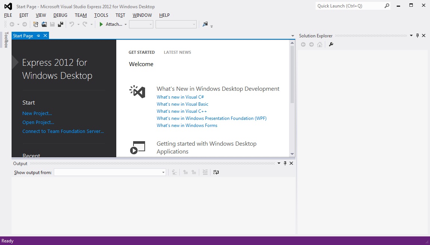Image resolution: width=430 pixels, height=245 pixels.
Task: Click the Find in Files toolbar icon
Action: click(x=205, y=24)
